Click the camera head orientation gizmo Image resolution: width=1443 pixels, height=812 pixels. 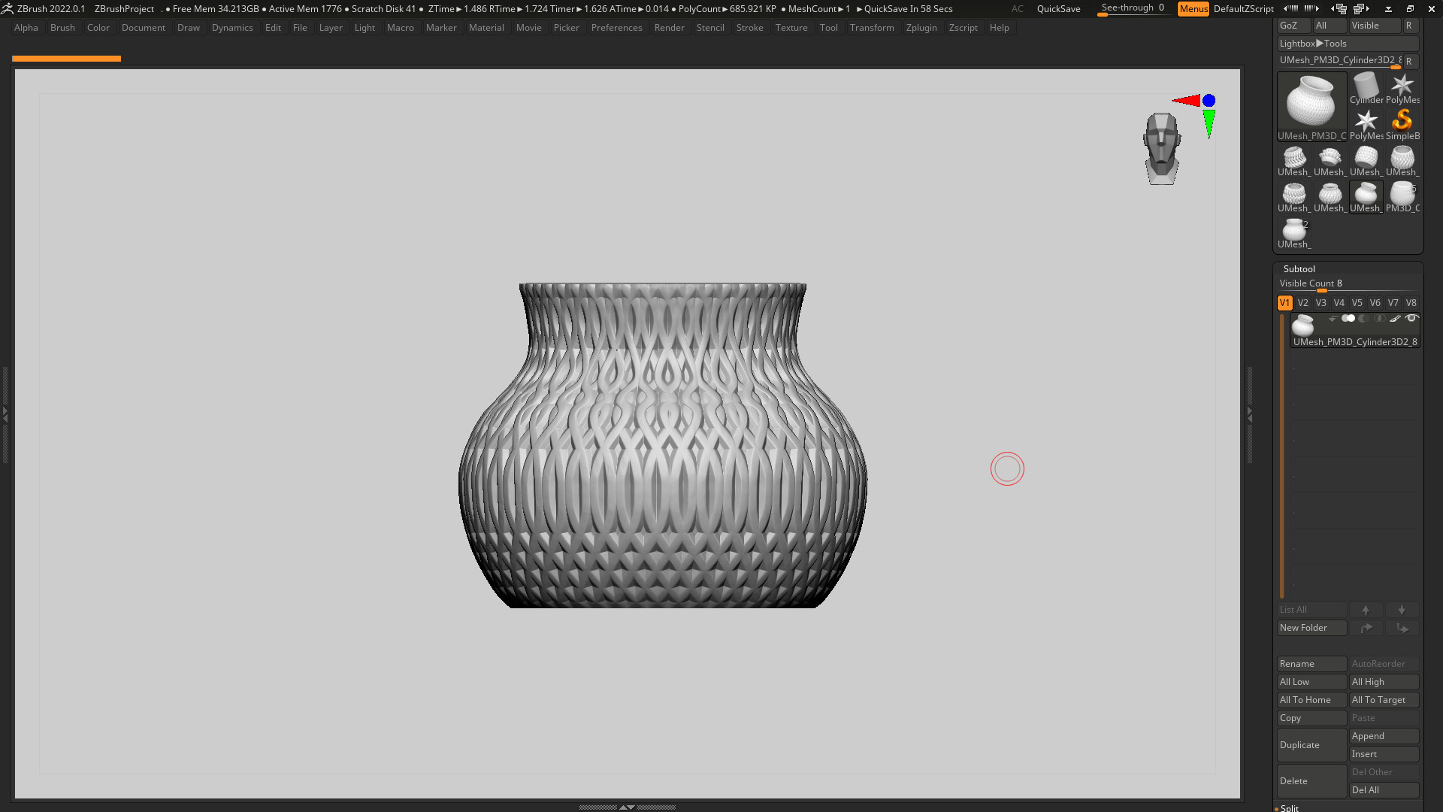tap(1162, 149)
